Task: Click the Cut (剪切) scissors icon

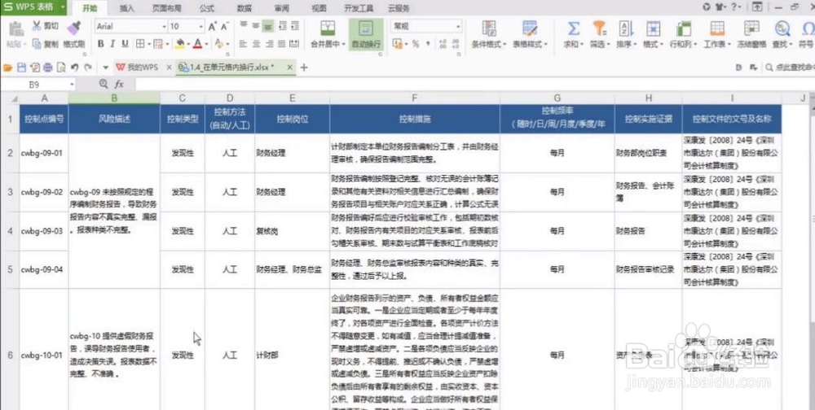Action: [37, 26]
